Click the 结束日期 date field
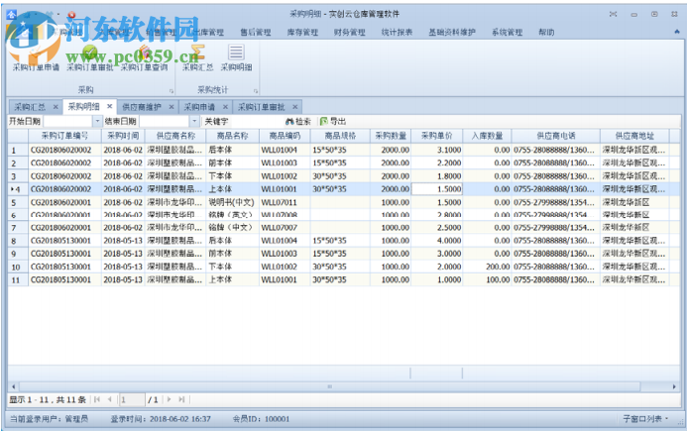 pos(165,121)
